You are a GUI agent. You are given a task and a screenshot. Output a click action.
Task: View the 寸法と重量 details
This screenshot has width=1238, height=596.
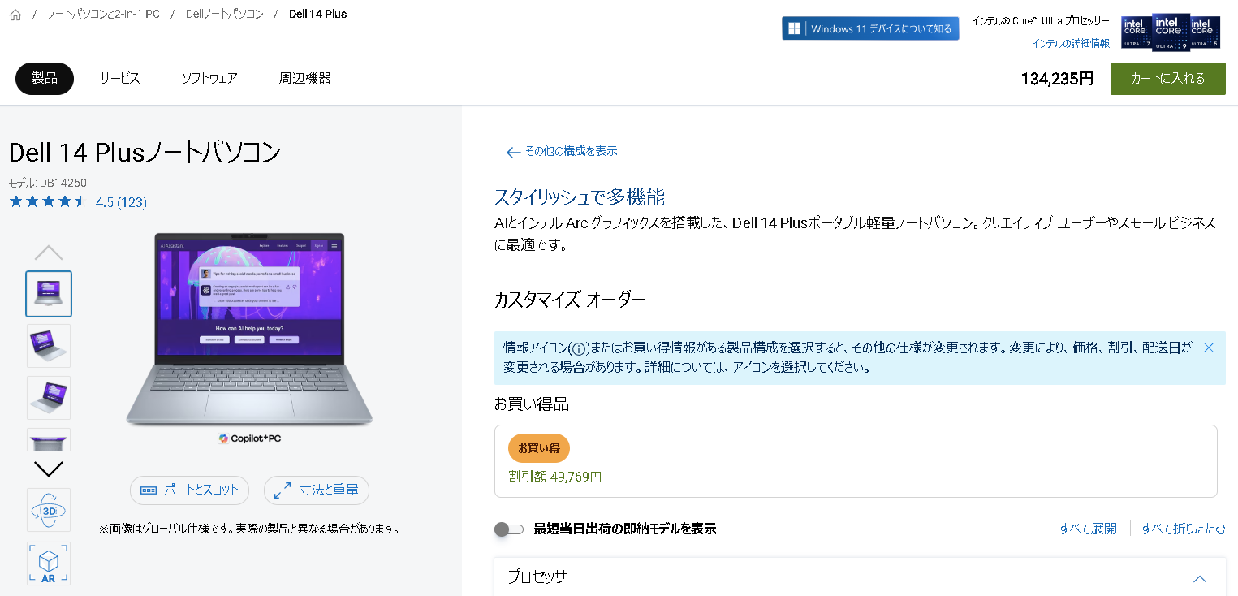pyautogui.click(x=316, y=490)
